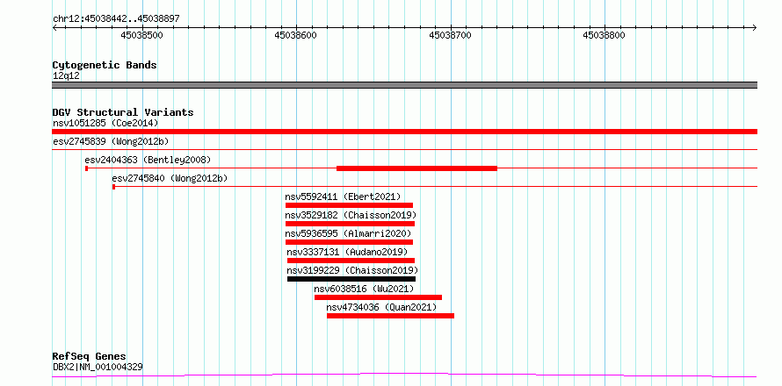Click the black nsv3199229 variant bar
Viewport: 782px width, 386px height.
pyautogui.click(x=351, y=279)
